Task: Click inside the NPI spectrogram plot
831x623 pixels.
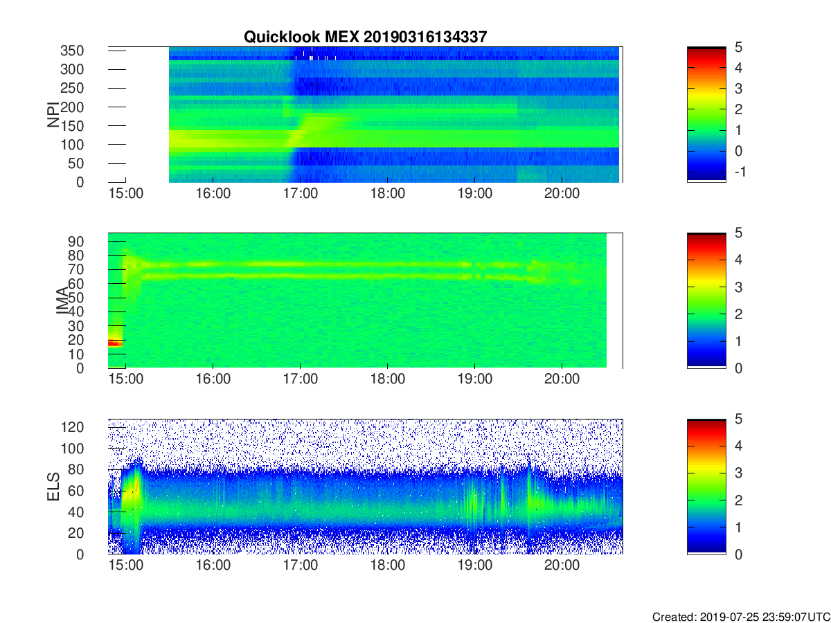Action: 365,115
